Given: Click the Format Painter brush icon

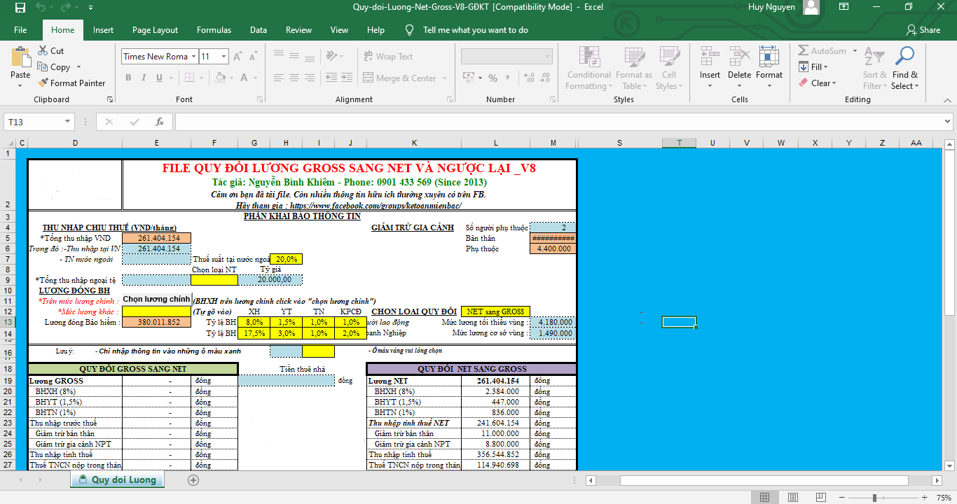Looking at the screenshot, I should click(x=43, y=83).
